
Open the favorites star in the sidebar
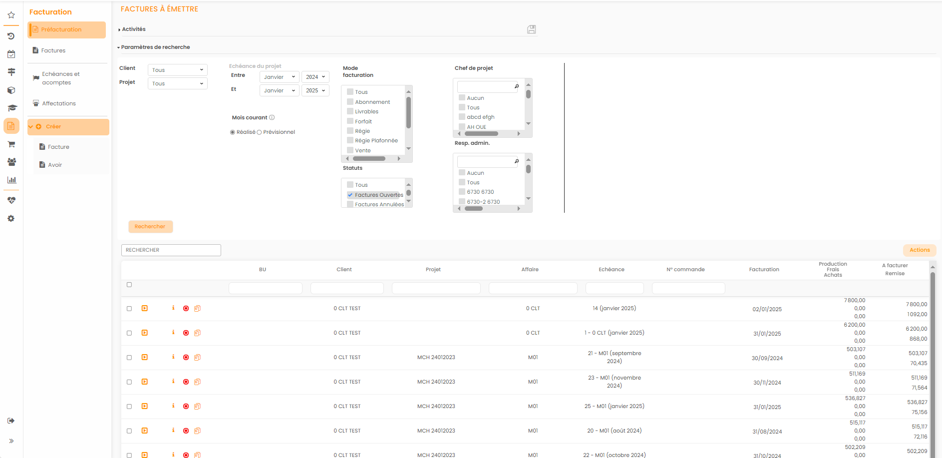tap(11, 15)
